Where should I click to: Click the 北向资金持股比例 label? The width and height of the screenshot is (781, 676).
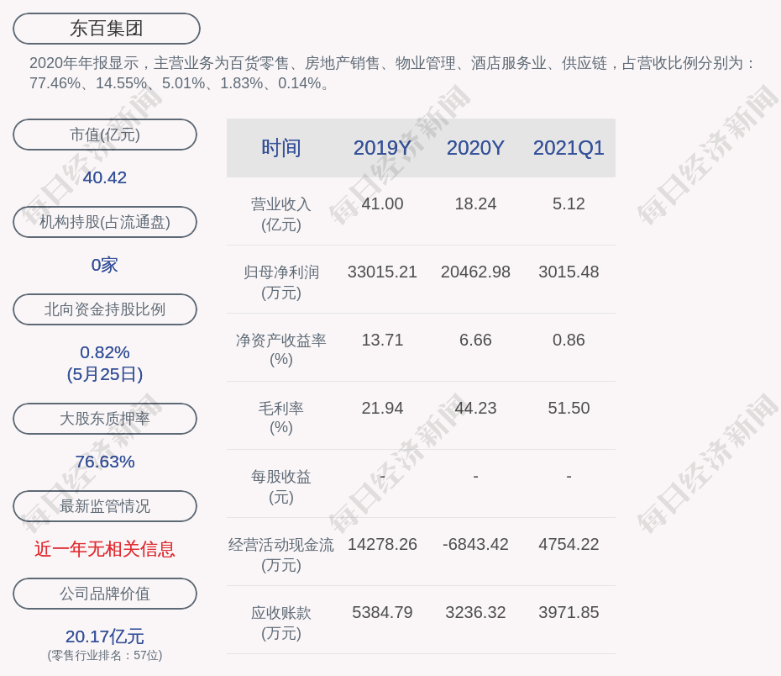(x=105, y=309)
